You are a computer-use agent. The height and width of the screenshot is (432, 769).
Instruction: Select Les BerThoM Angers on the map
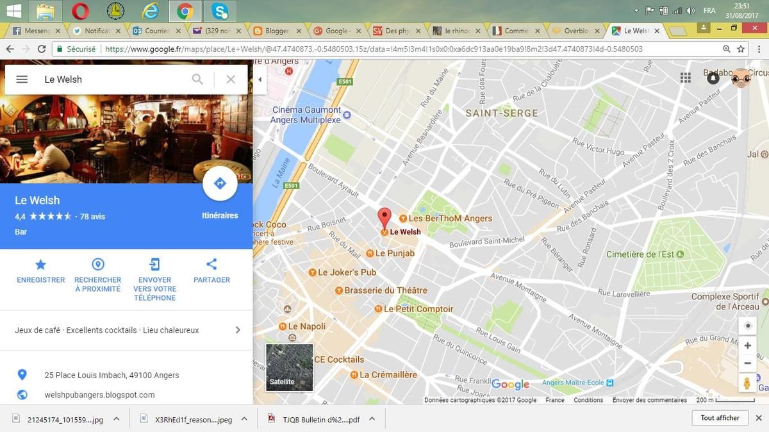[x=445, y=219]
